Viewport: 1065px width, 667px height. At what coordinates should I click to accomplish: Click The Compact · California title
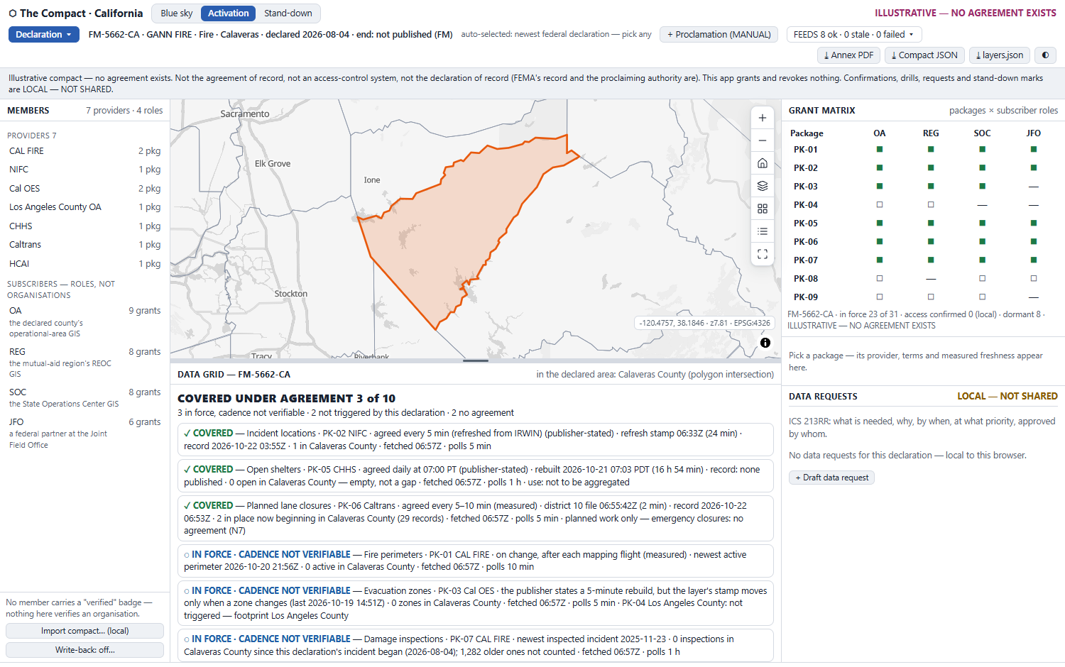point(76,13)
